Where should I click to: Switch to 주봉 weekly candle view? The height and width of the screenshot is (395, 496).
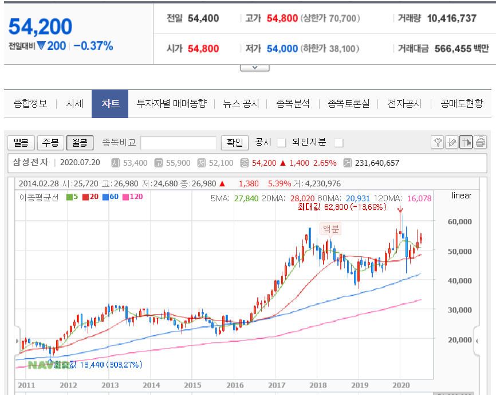pos(50,142)
